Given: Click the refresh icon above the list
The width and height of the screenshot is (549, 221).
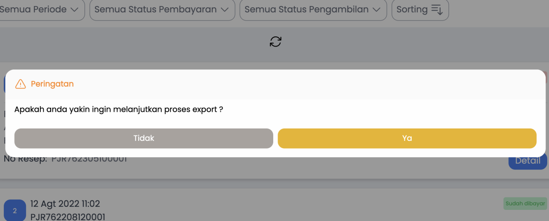Looking at the screenshot, I should [275, 42].
